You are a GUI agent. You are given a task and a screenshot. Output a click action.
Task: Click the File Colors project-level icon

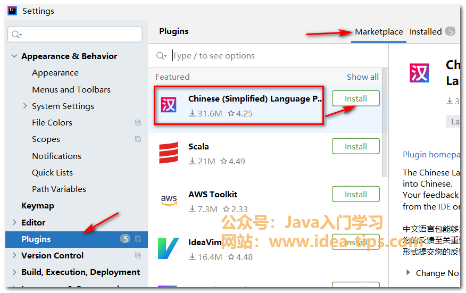(x=138, y=122)
